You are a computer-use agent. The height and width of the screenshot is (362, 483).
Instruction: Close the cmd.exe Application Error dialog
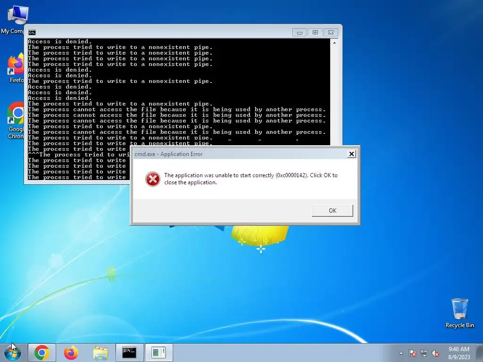tap(351, 154)
